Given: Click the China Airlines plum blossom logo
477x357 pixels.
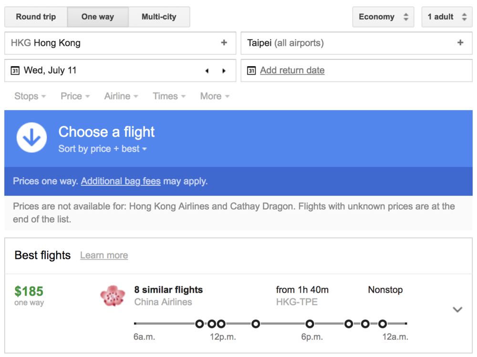Looking at the screenshot, I should (x=113, y=296).
